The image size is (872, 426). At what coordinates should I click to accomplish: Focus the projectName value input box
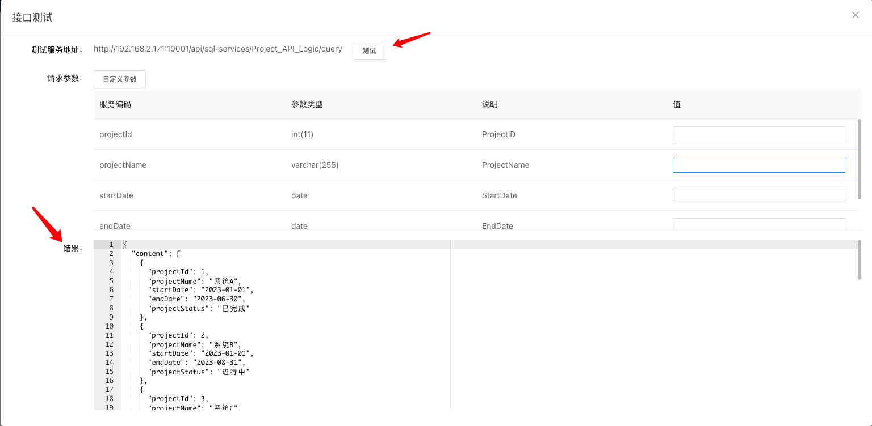click(758, 164)
